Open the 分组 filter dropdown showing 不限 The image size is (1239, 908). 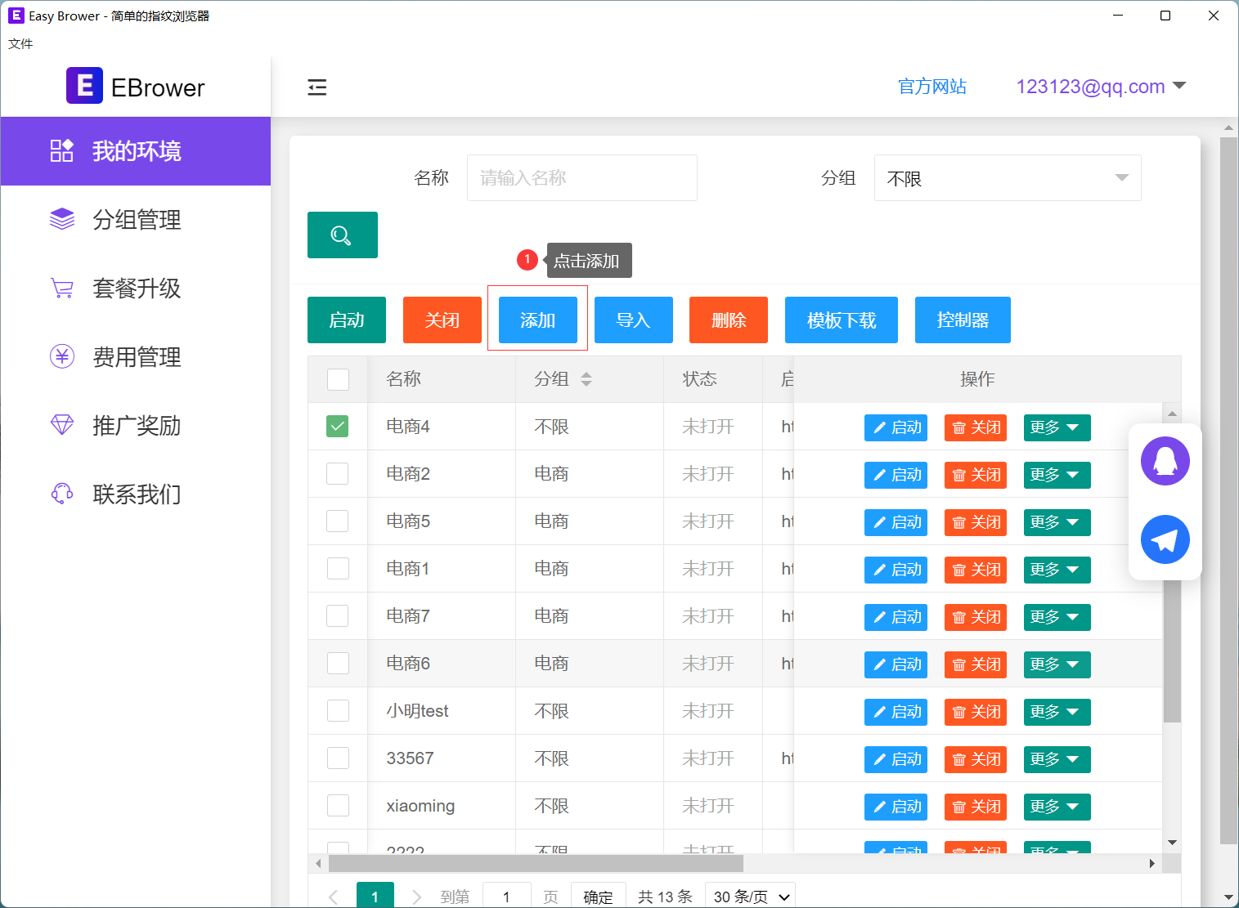tap(1008, 178)
